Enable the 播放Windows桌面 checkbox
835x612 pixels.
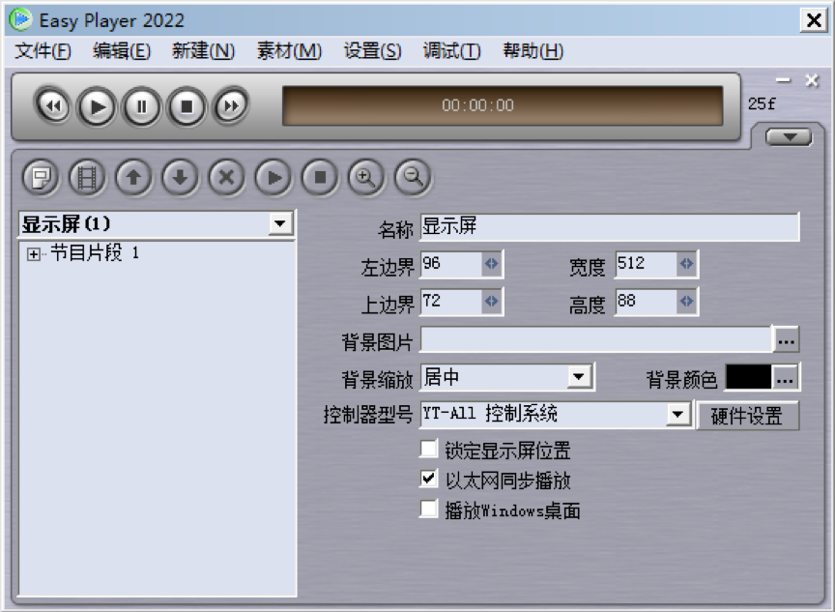(x=429, y=509)
